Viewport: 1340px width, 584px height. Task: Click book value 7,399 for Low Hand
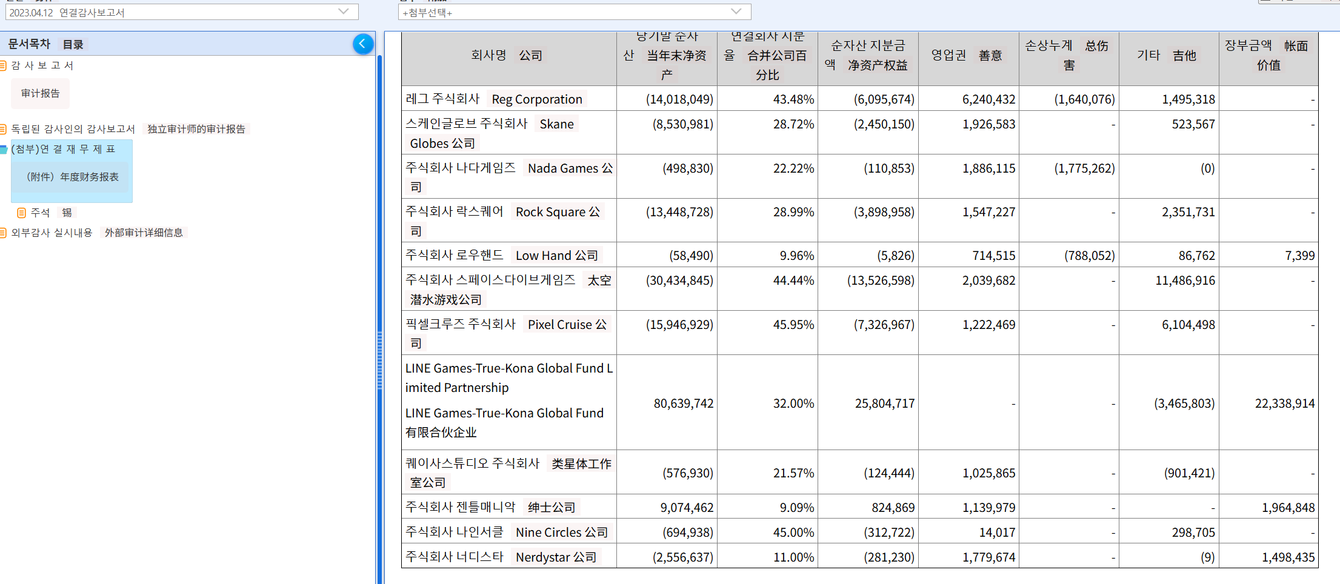1299,256
